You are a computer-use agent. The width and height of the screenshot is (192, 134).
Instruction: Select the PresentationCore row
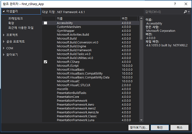tap(91, 97)
